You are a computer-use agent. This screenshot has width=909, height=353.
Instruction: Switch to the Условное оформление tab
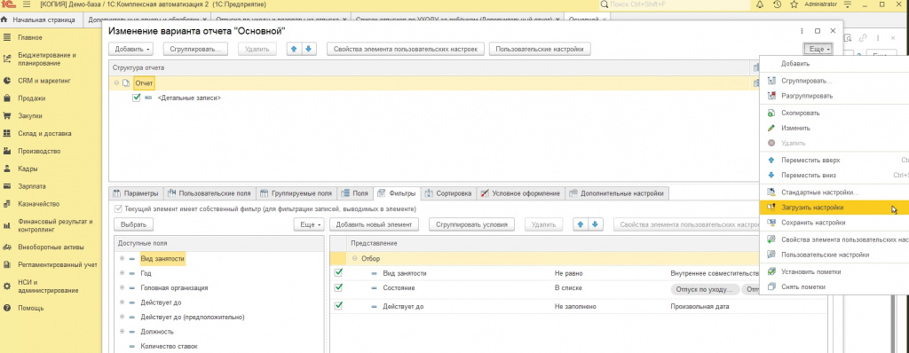[520, 193]
